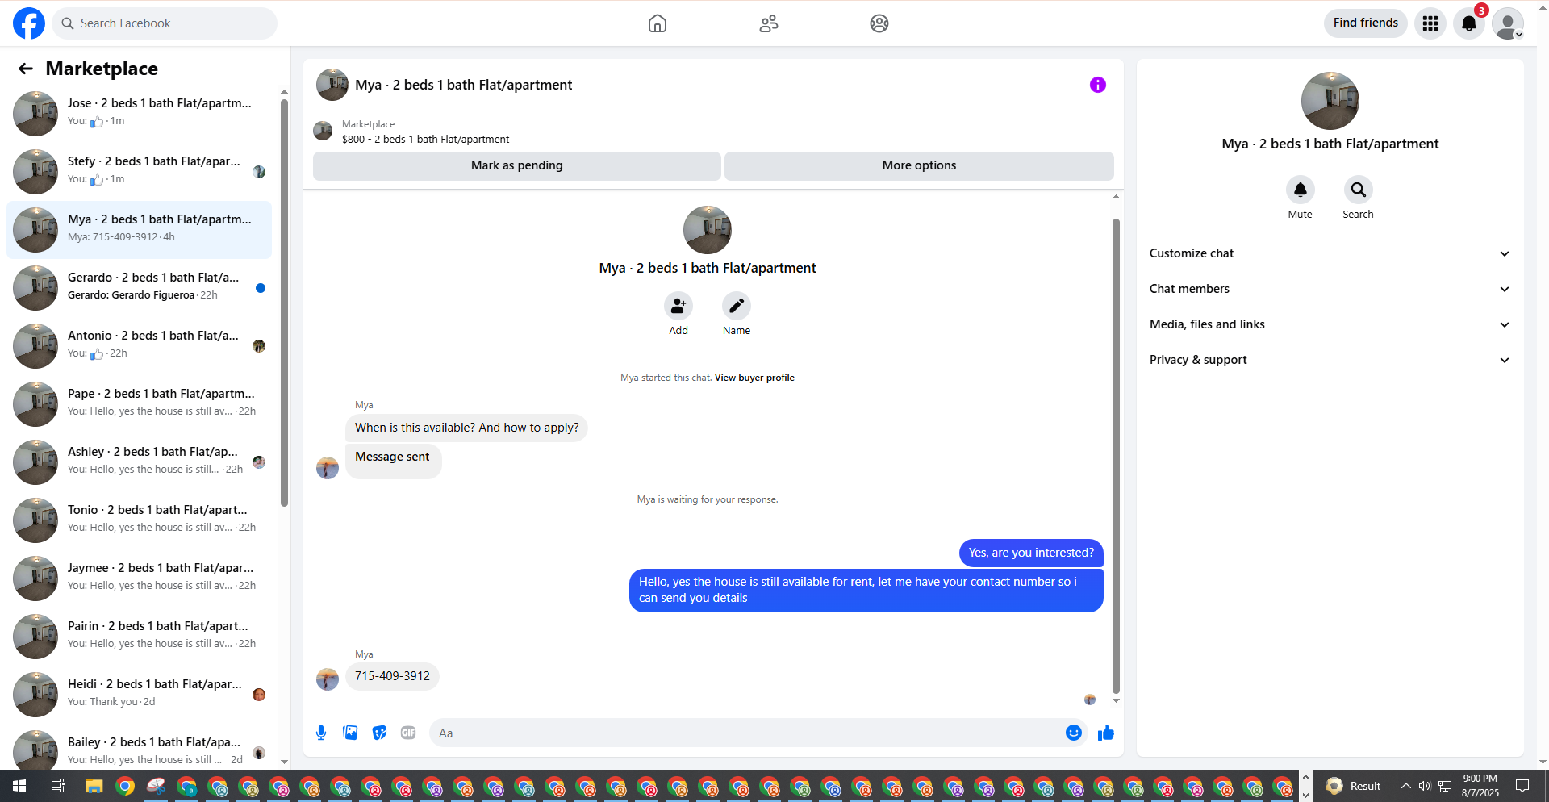Click "Yes, are you interested?" message
1549x802 pixels.
click(1031, 553)
